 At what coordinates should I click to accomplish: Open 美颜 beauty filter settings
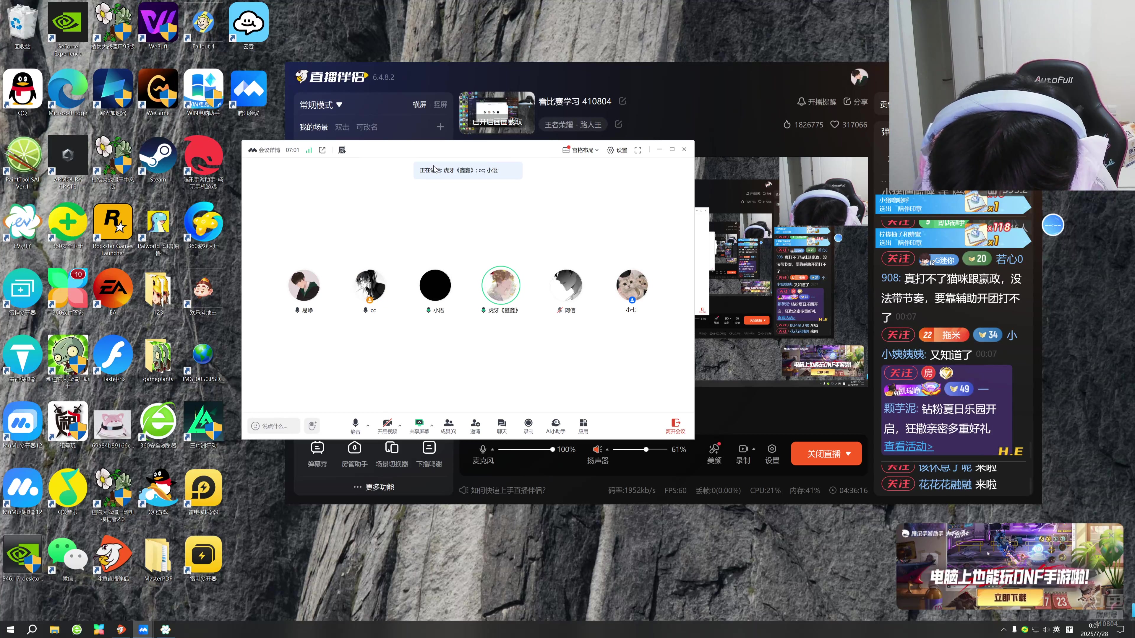[x=714, y=453]
